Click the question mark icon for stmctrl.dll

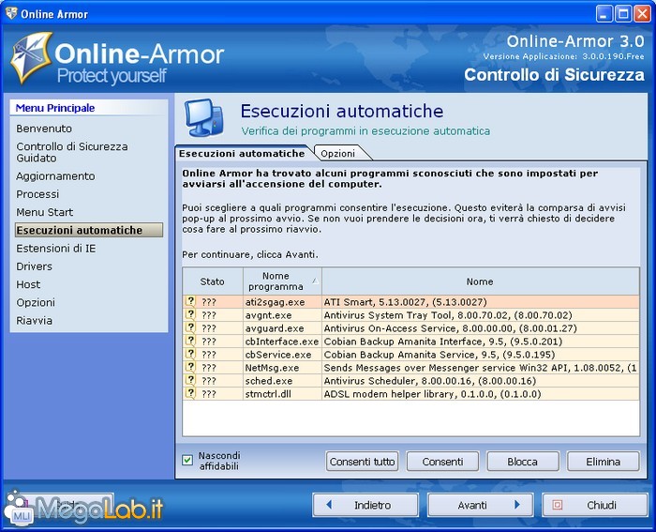(190, 393)
